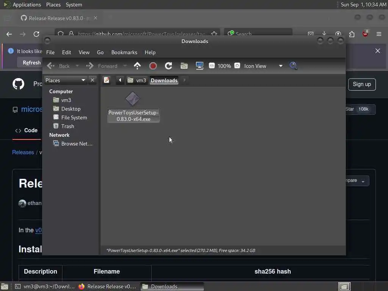Click vm3 path bar button
Screen dimensions: 388x291
tap(137, 80)
